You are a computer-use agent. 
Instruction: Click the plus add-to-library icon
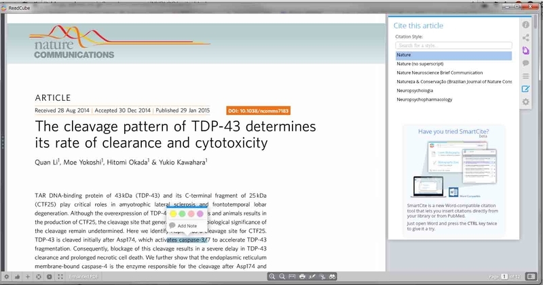pos(28,277)
